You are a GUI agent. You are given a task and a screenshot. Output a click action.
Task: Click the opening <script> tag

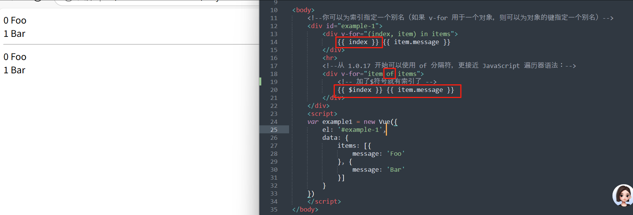coord(322,114)
